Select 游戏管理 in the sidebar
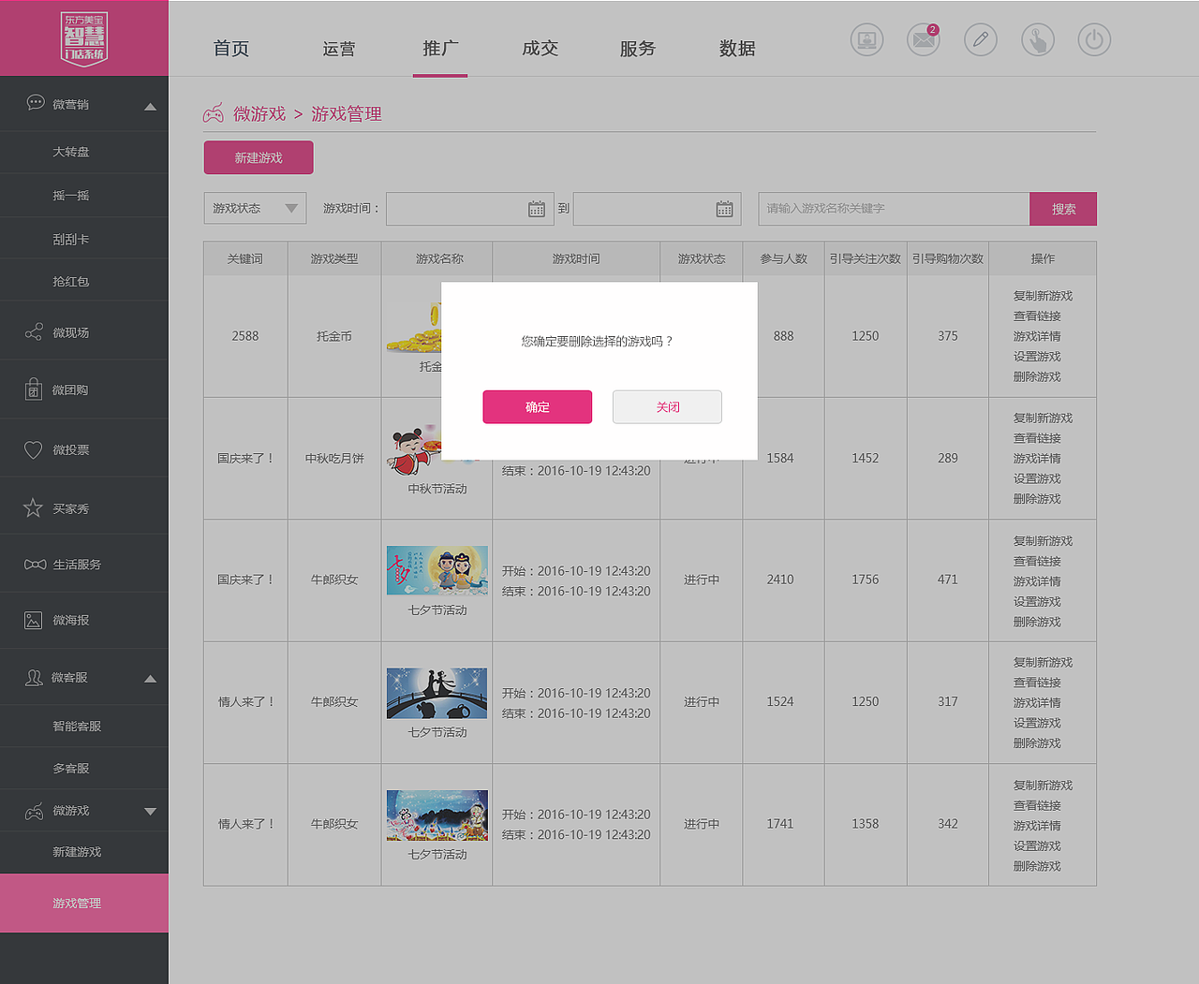Screen dimensions: 1199x984 tap(84, 903)
